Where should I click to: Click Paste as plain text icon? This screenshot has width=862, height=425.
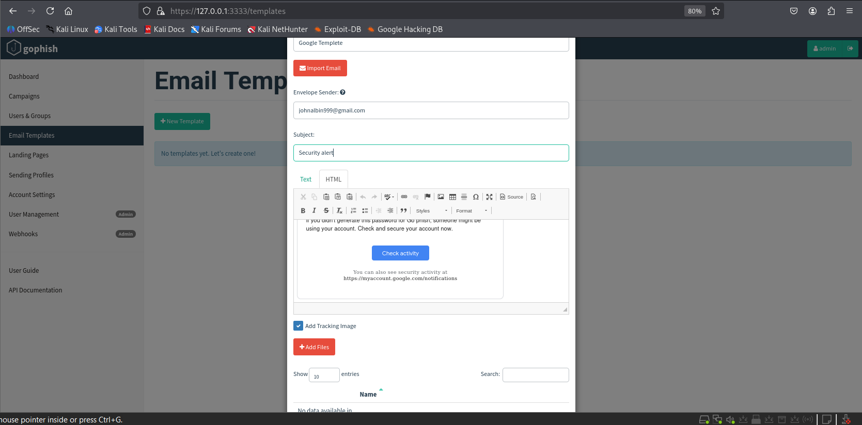[338, 197]
